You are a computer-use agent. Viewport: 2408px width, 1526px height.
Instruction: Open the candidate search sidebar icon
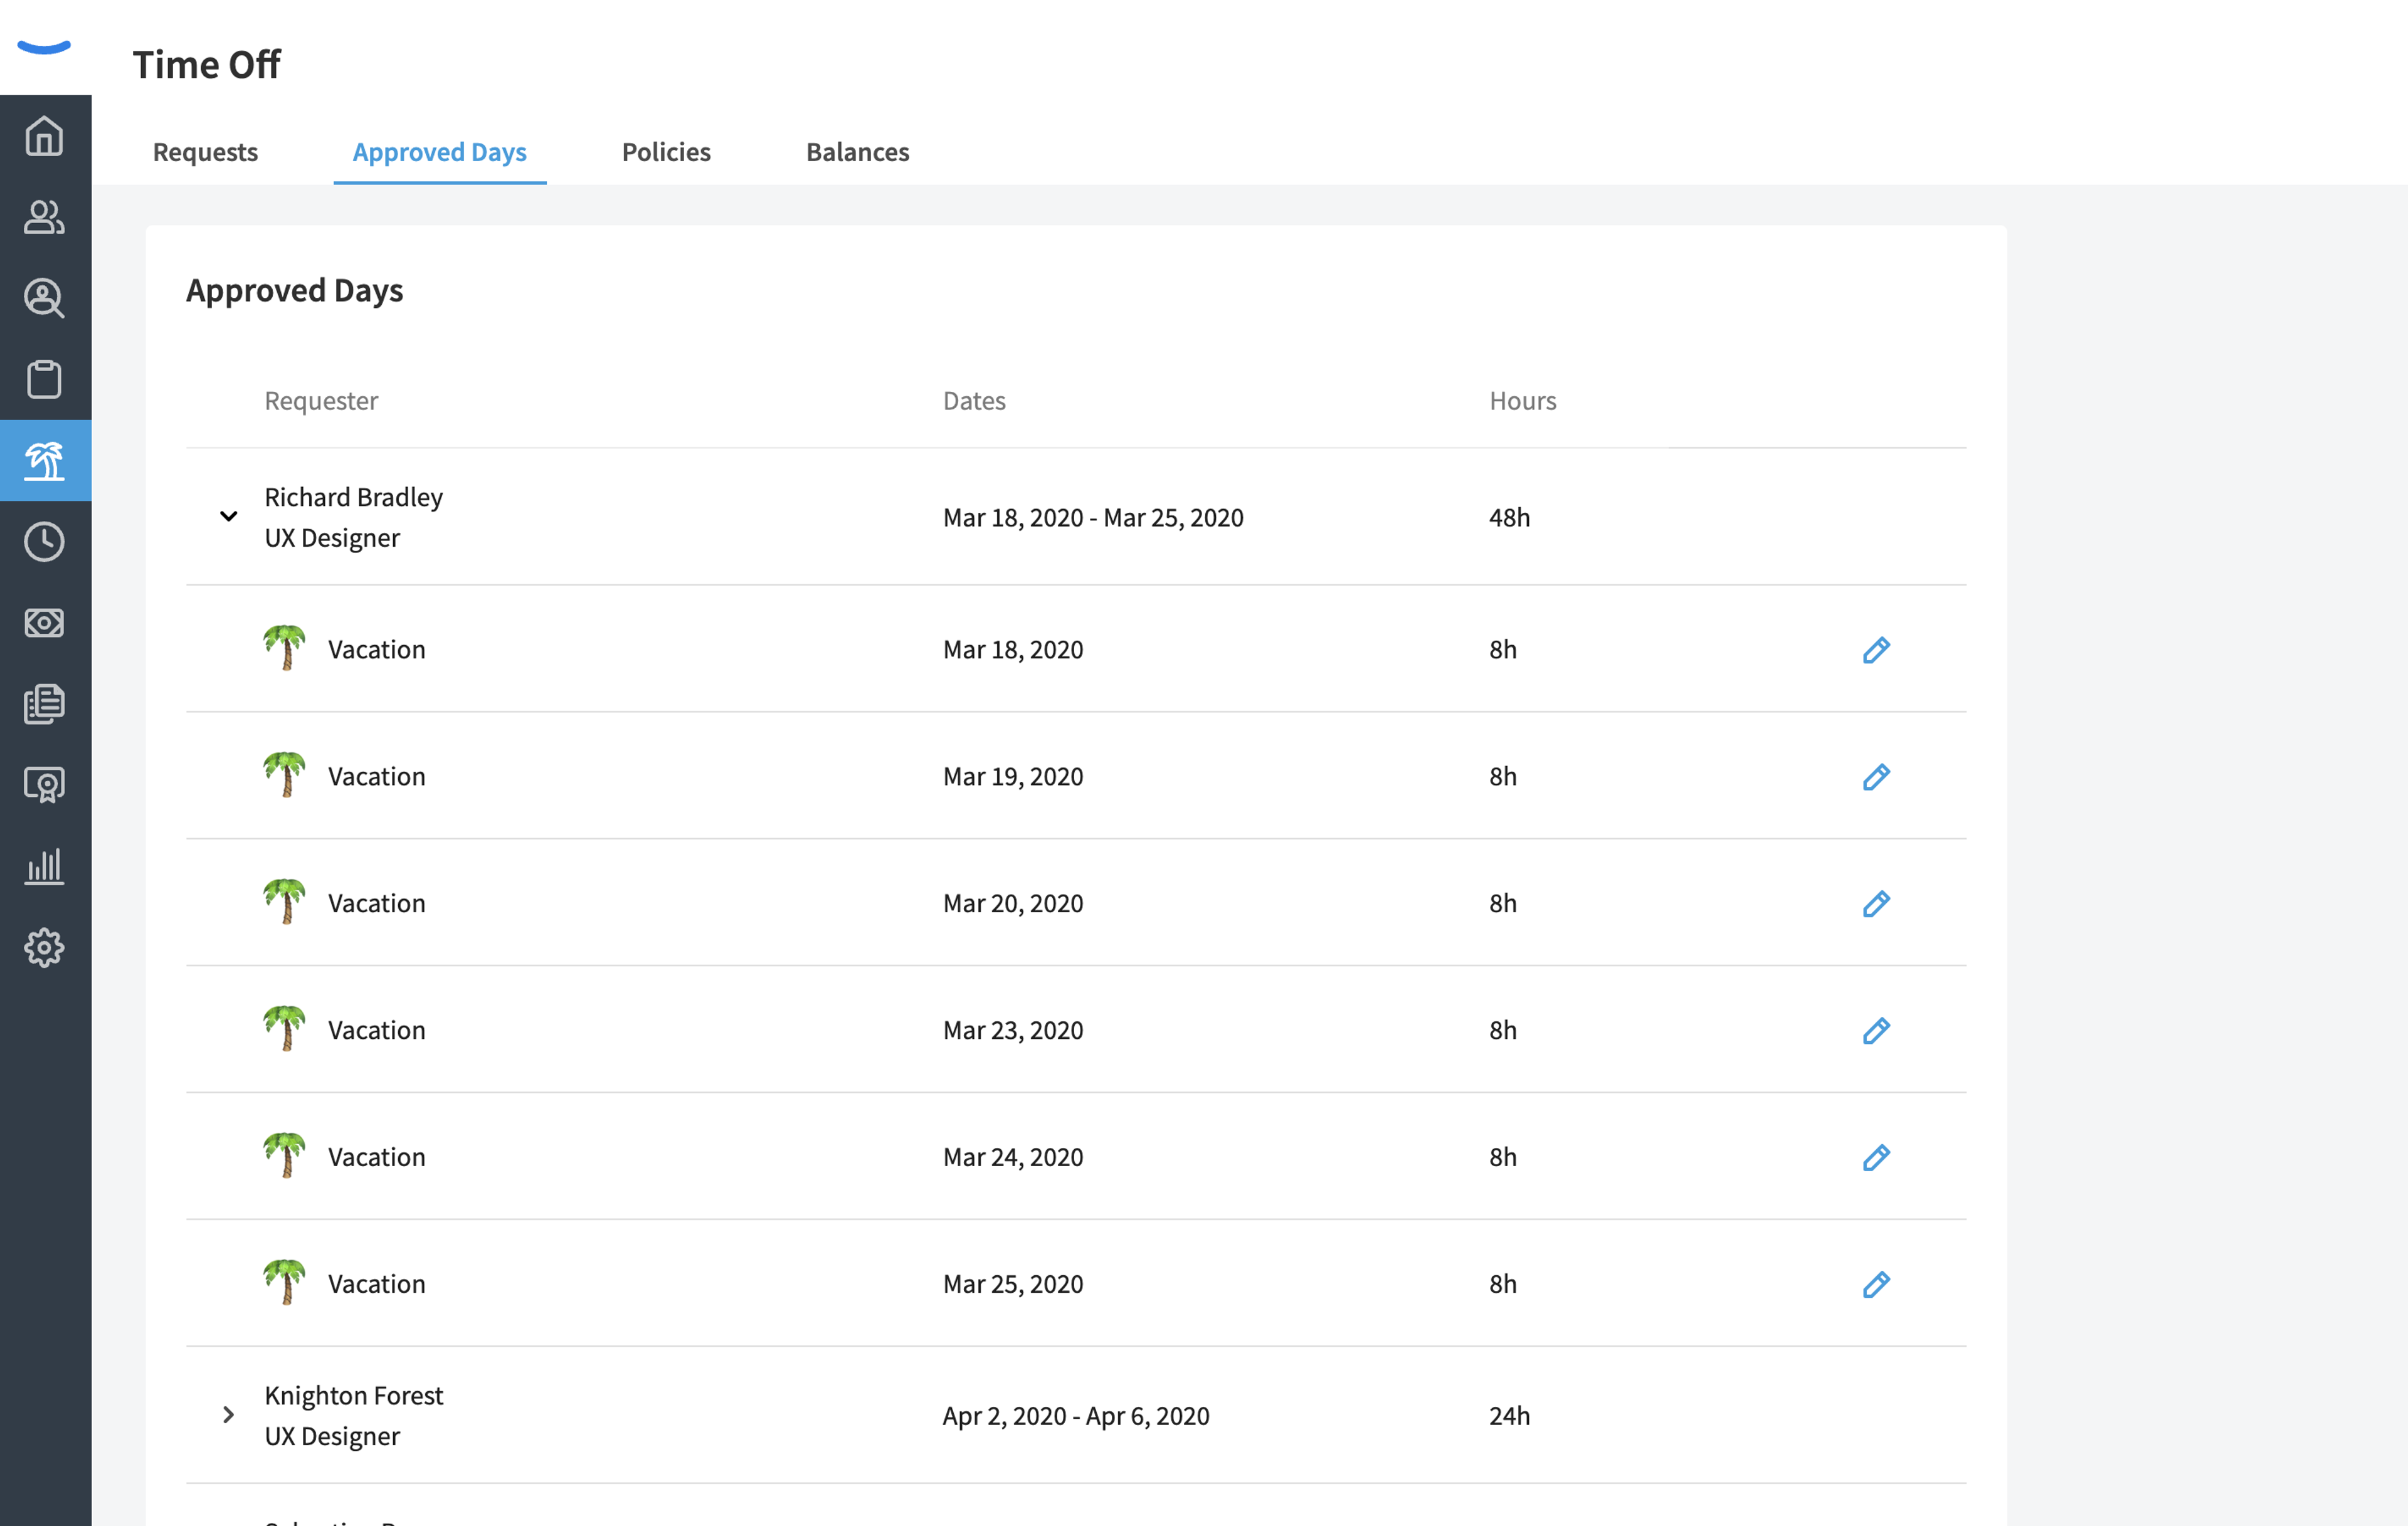44,298
